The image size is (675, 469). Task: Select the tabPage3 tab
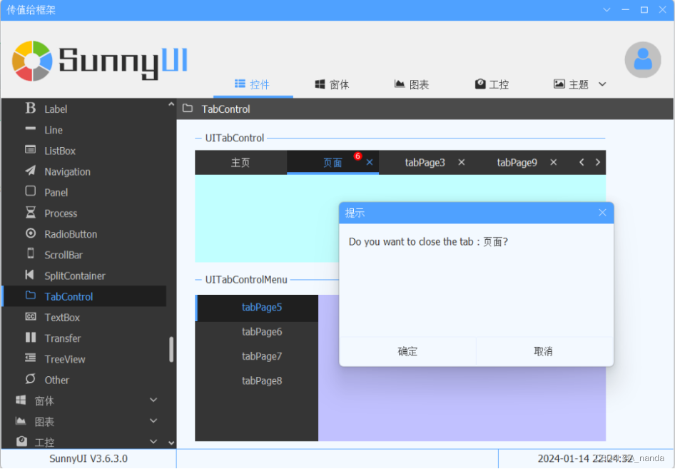425,162
